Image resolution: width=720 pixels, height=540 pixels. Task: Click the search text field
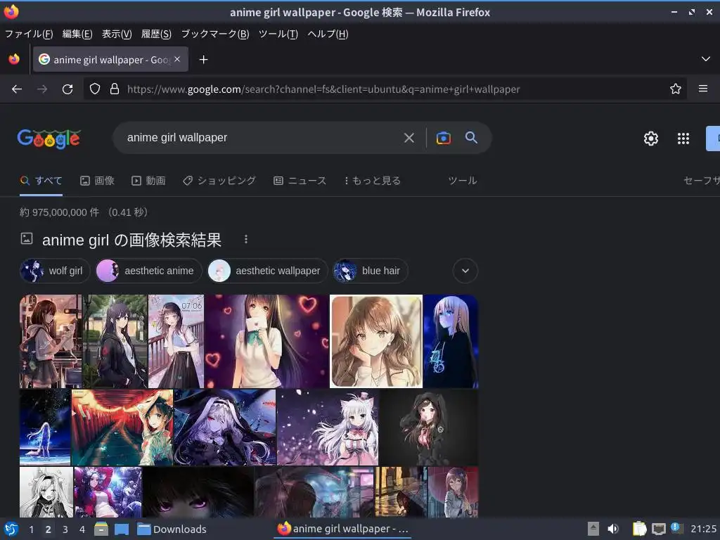coord(262,138)
